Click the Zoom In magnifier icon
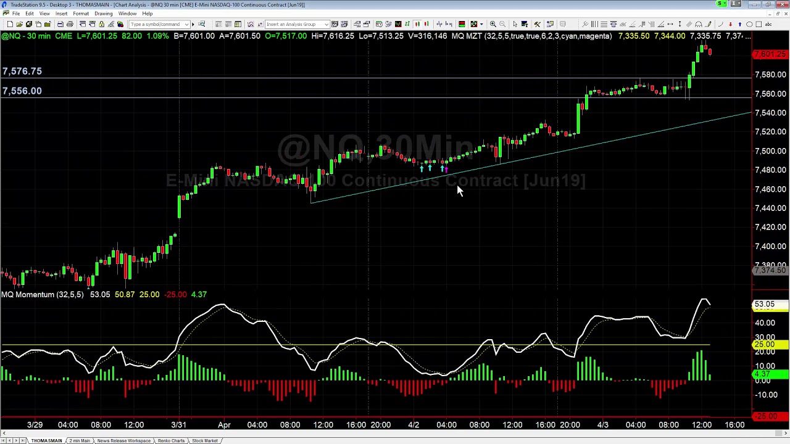790x444 pixels. coord(493,24)
